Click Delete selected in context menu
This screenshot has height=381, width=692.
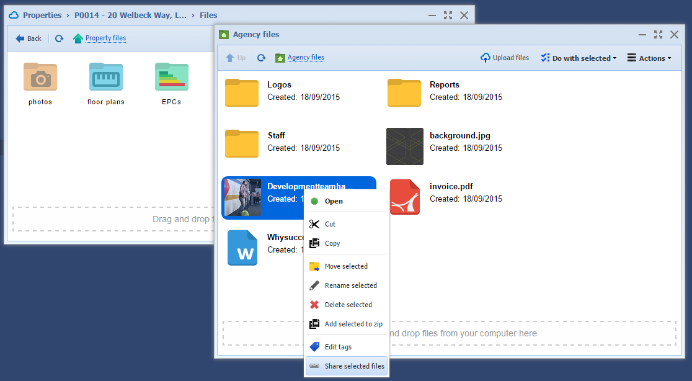(x=348, y=305)
